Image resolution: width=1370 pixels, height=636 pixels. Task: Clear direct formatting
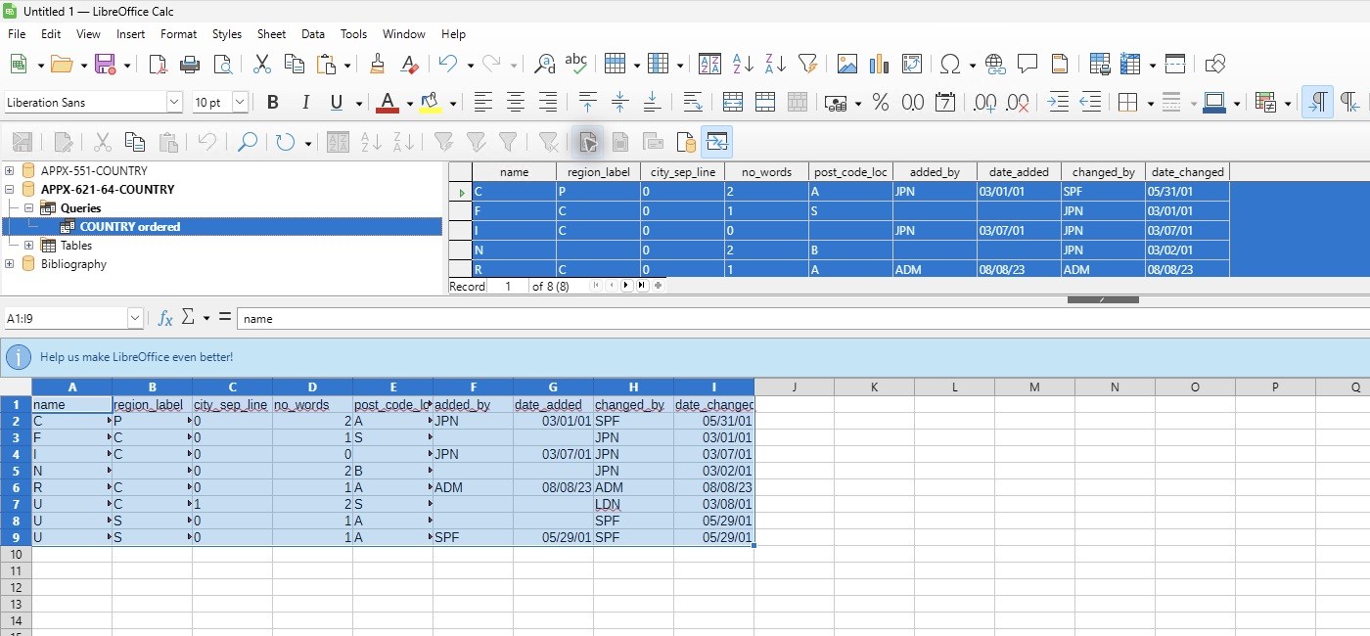tap(410, 64)
